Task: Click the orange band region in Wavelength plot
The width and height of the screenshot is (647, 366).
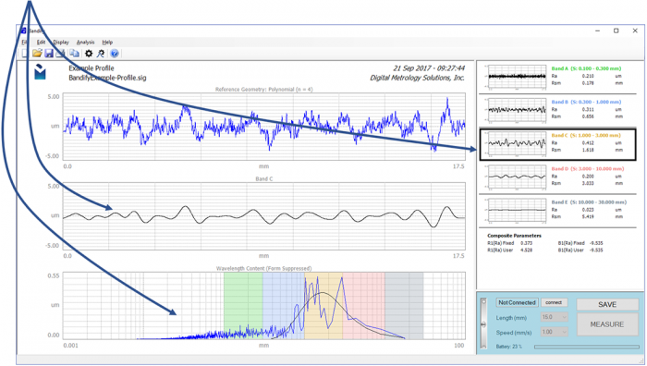Action: click(x=323, y=305)
